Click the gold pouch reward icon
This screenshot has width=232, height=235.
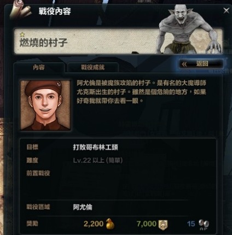(110, 224)
